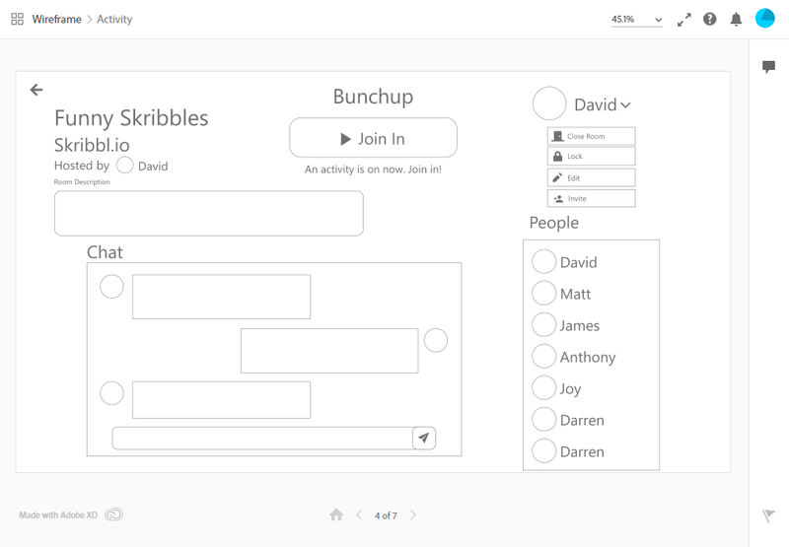Open notifications bell icon

point(736,20)
